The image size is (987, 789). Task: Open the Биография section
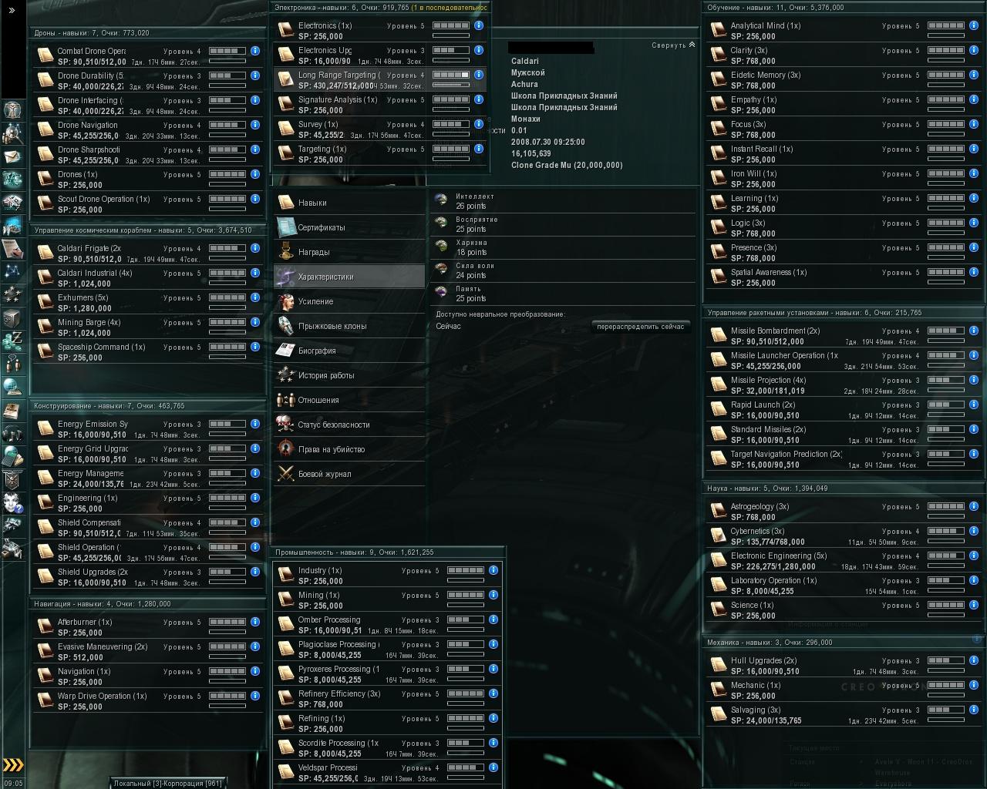click(349, 351)
